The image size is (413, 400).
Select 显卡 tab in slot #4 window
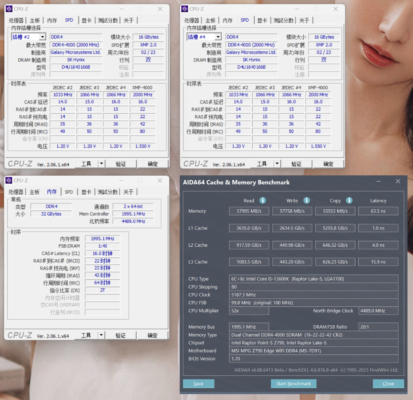coord(262,21)
